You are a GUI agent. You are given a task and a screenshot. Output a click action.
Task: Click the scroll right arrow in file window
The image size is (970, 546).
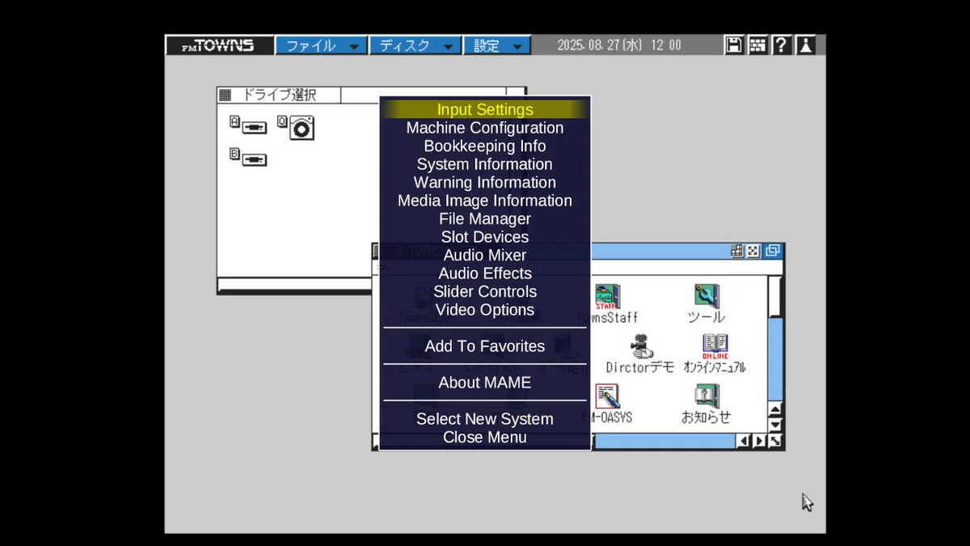point(759,441)
